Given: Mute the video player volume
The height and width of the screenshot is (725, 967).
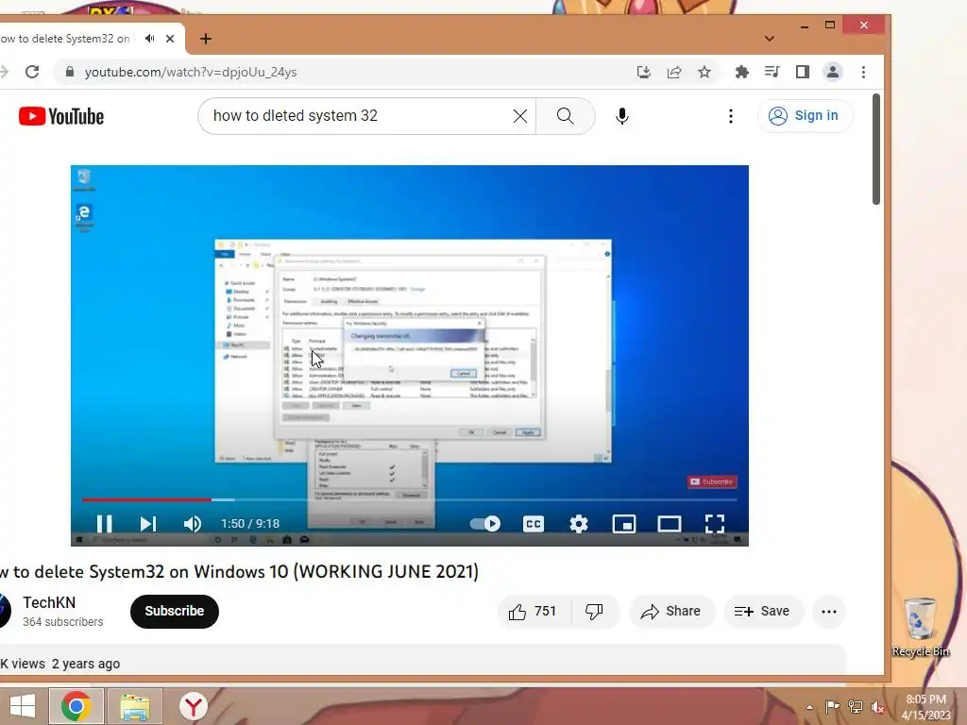Looking at the screenshot, I should tap(193, 523).
